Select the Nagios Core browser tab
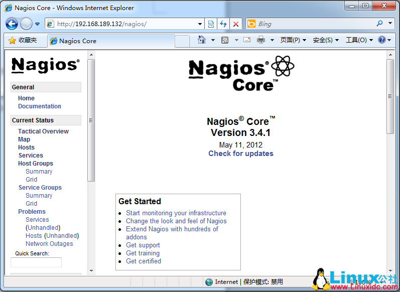The height and width of the screenshot is (292, 400). [111, 41]
